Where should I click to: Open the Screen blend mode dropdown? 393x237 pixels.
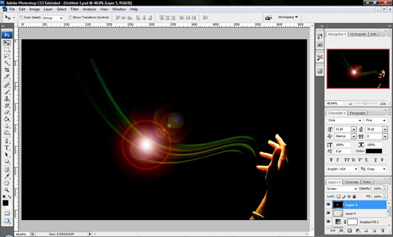point(342,189)
